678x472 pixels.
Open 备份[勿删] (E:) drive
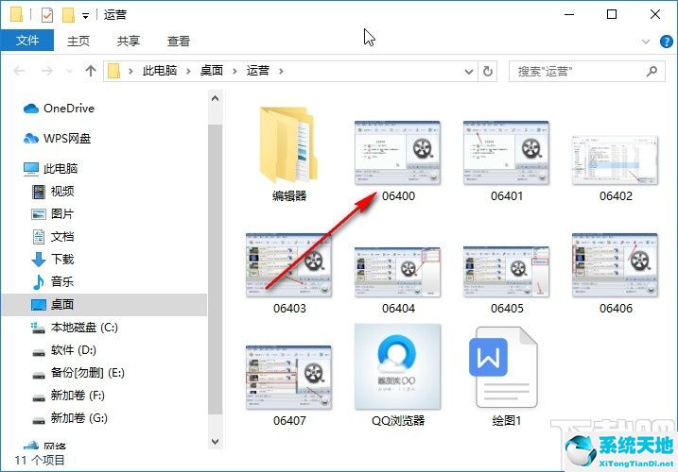[78, 373]
